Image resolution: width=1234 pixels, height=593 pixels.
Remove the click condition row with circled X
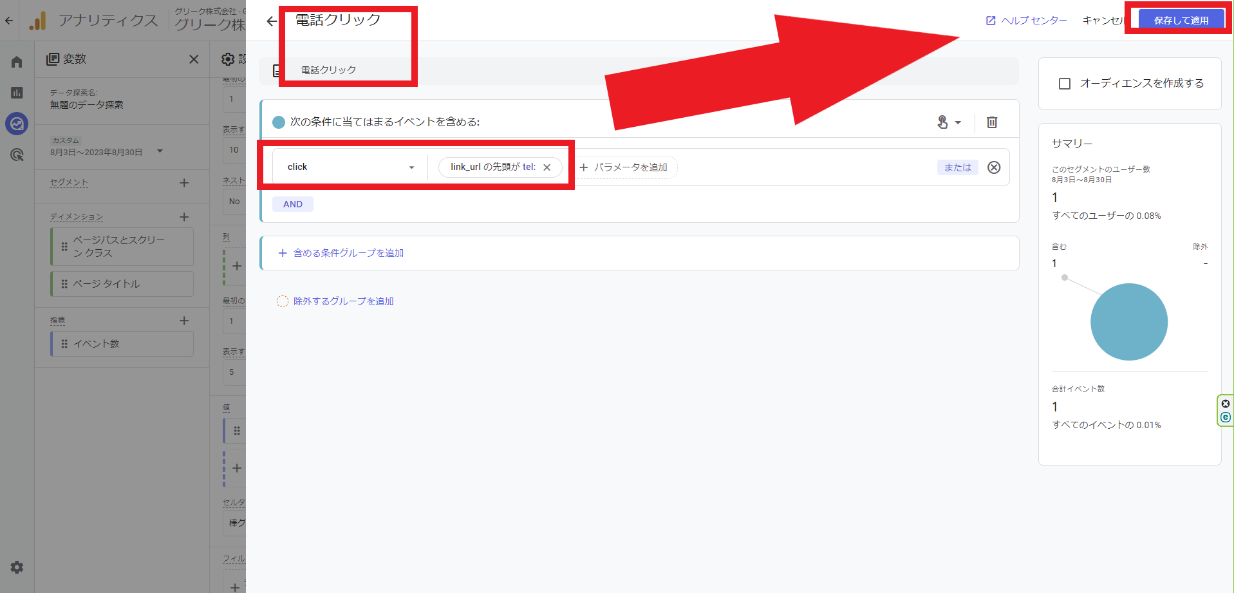[x=993, y=167]
